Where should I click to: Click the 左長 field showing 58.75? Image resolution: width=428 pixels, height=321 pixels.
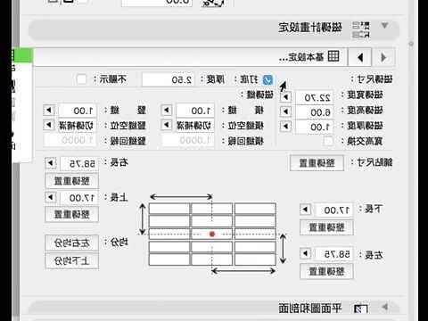(x=333, y=254)
